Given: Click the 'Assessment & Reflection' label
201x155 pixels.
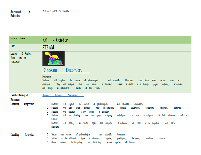Looking at the screenshot, I should point(20,14).
